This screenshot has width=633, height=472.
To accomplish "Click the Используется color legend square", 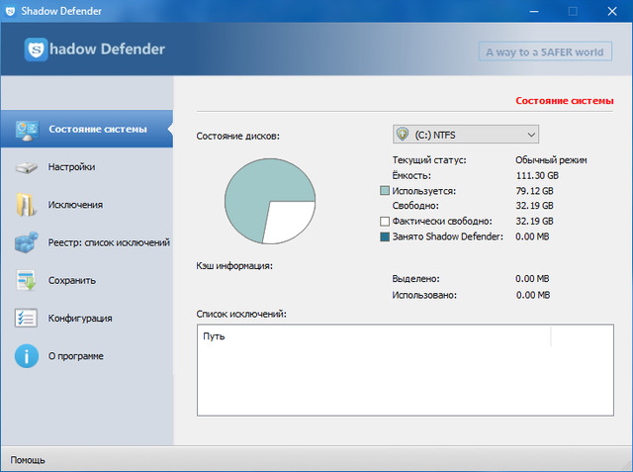I will [385, 190].
